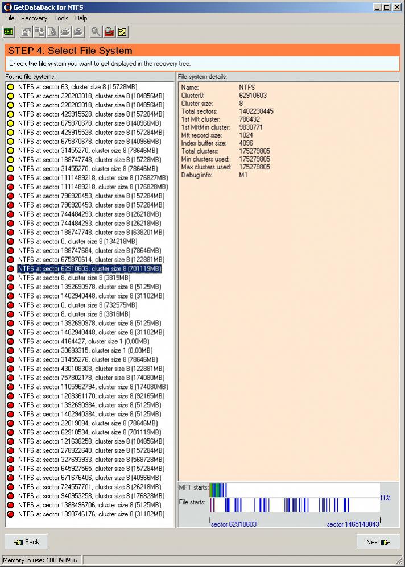Viewport: 405px width, 567px height.
Task: Click red circle beside sector 0 (732575MB)
Action: 10,305
